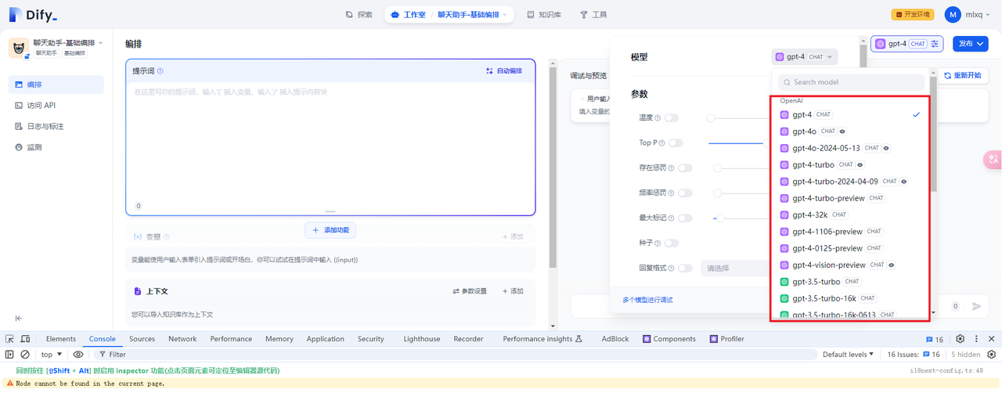Select 日志与标注 in the left sidebar
1002x393 pixels.
(56, 126)
